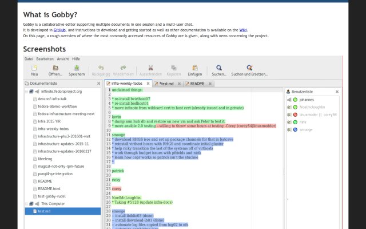Collapse the This Computer tree node
This screenshot has height=229, width=366.
coord(26,204)
